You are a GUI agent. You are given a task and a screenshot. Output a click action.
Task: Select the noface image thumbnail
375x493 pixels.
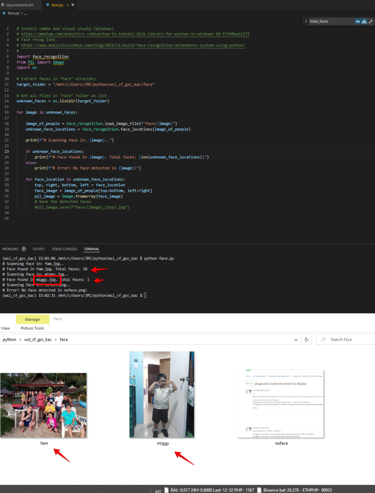click(x=281, y=404)
